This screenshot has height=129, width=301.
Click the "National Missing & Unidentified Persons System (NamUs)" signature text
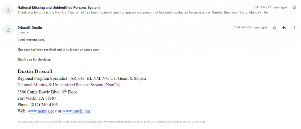[69, 85]
